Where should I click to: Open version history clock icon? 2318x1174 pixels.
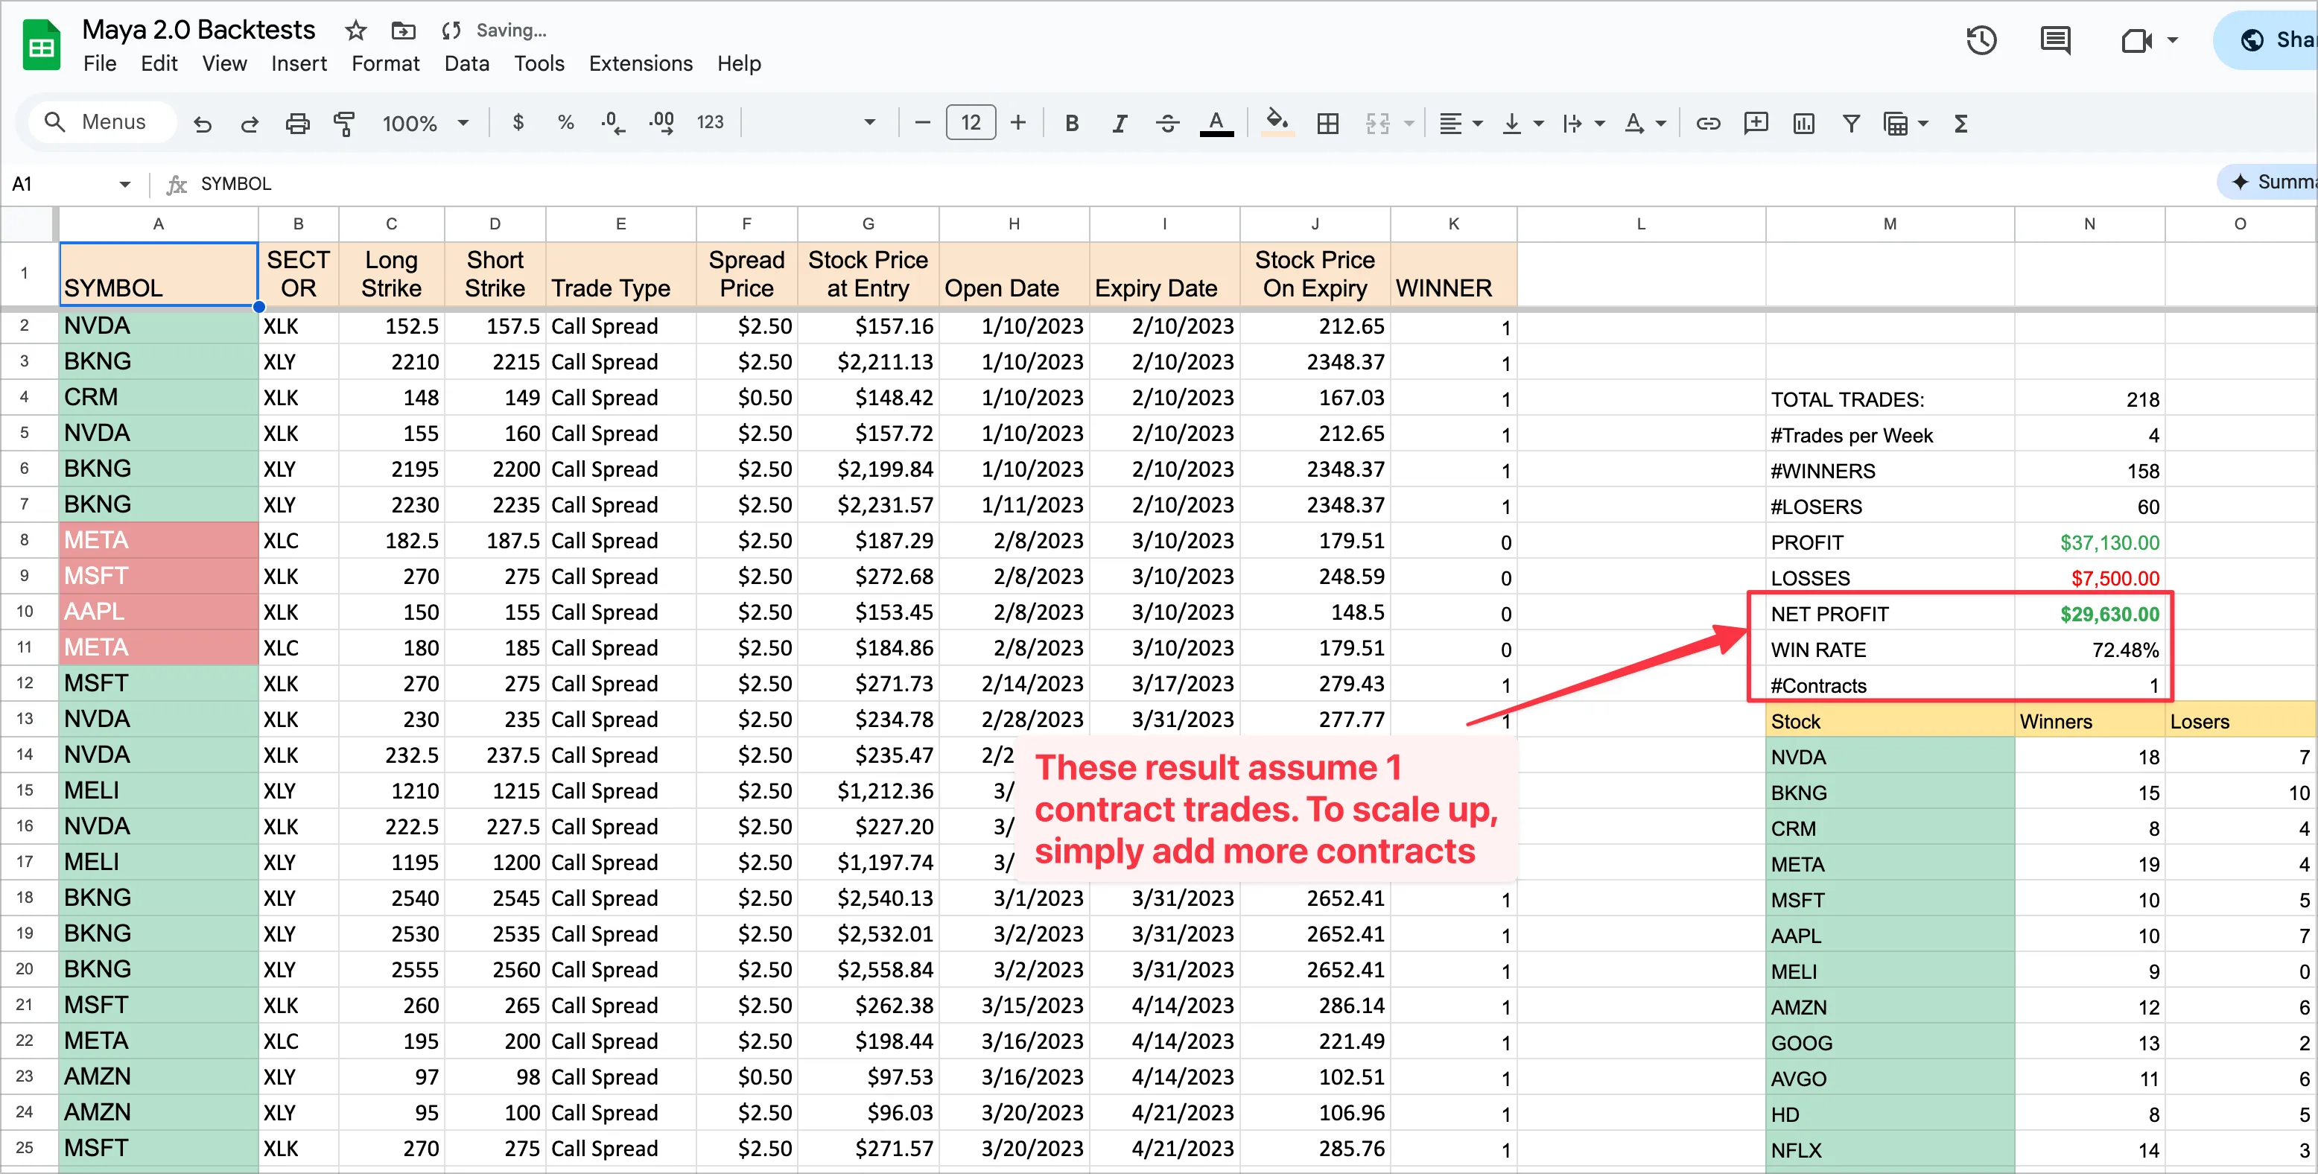[x=1981, y=40]
